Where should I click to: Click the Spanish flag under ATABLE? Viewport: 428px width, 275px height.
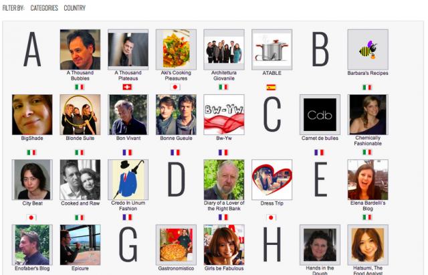tap(271, 88)
